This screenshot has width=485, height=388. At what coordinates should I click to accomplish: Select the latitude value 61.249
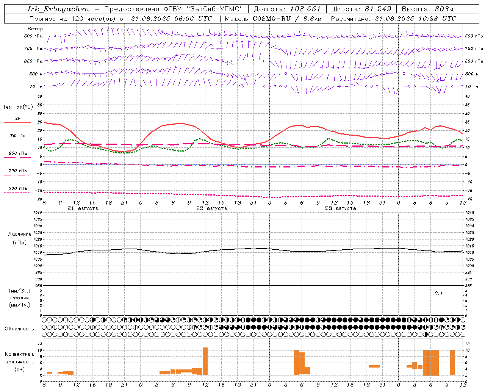[x=378, y=9]
